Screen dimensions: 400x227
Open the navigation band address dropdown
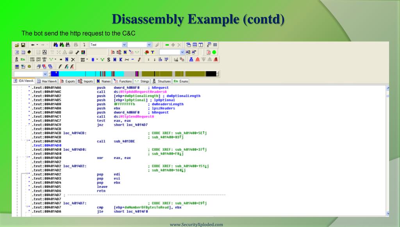point(45,74)
